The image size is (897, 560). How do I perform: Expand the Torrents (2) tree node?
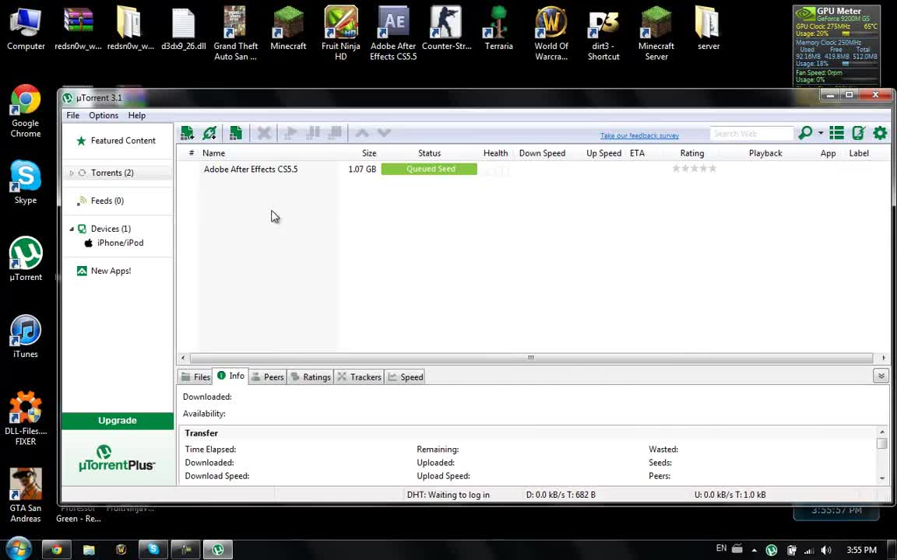pyautogui.click(x=72, y=173)
